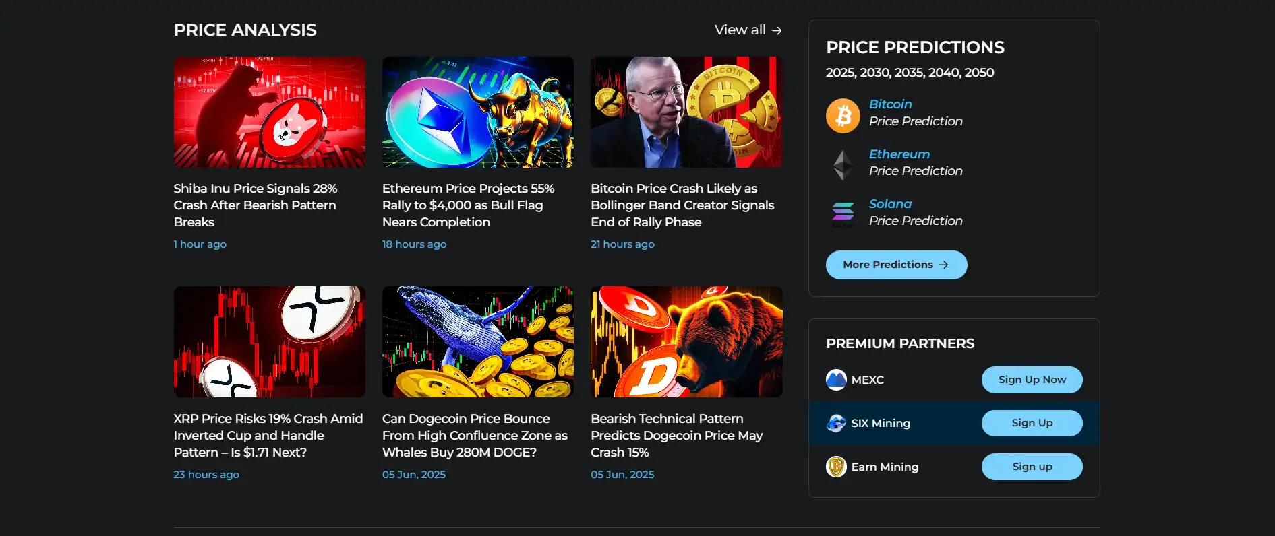Open the Shiba Inu bear thumbnail
This screenshot has height=536, width=1275.
pos(269,112)
